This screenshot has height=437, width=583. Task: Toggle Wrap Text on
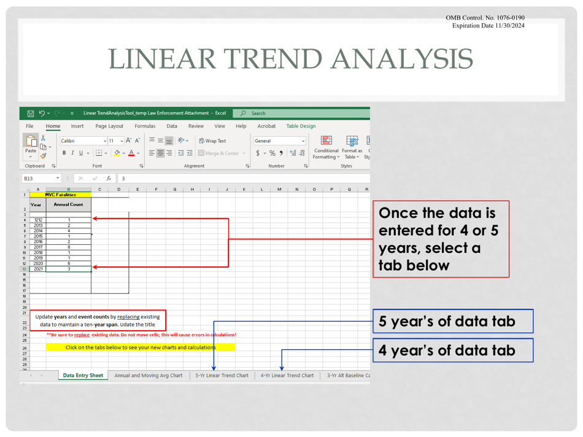point(212,141)
